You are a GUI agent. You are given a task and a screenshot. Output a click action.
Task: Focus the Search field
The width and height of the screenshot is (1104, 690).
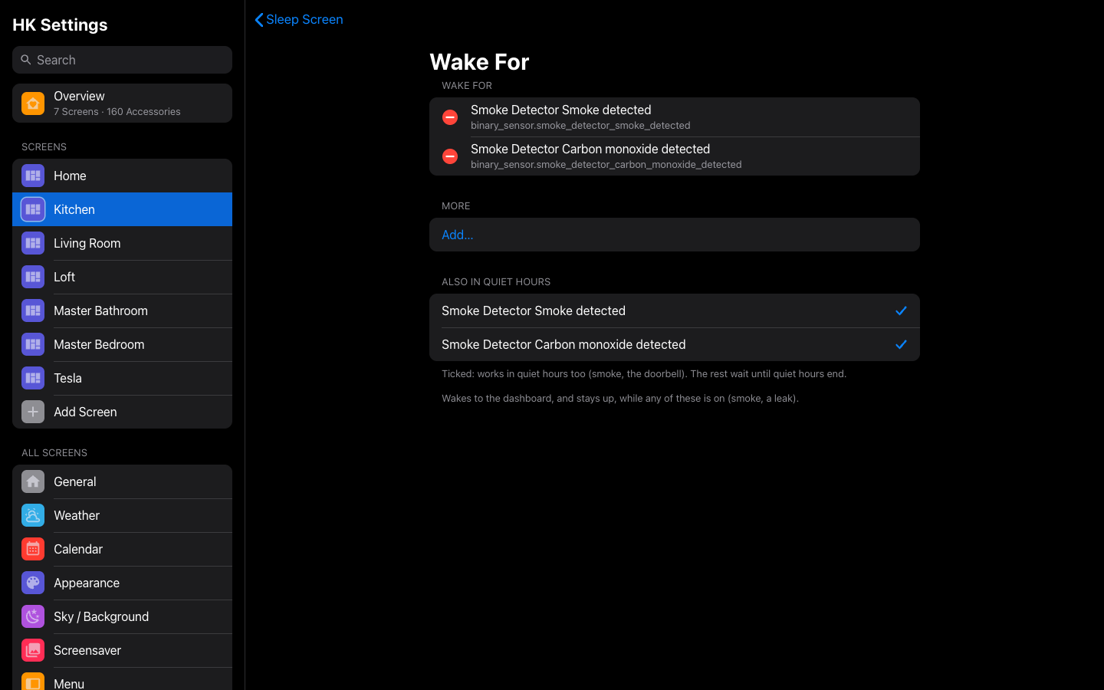(x=122, y=60)
